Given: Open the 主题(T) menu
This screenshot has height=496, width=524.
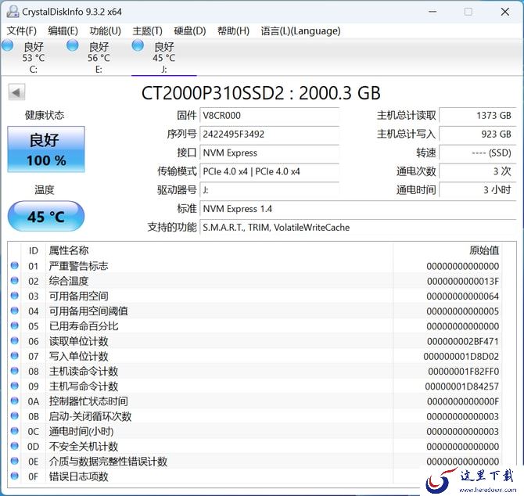Looking at the screenshot, I should (x=147, y=31).
